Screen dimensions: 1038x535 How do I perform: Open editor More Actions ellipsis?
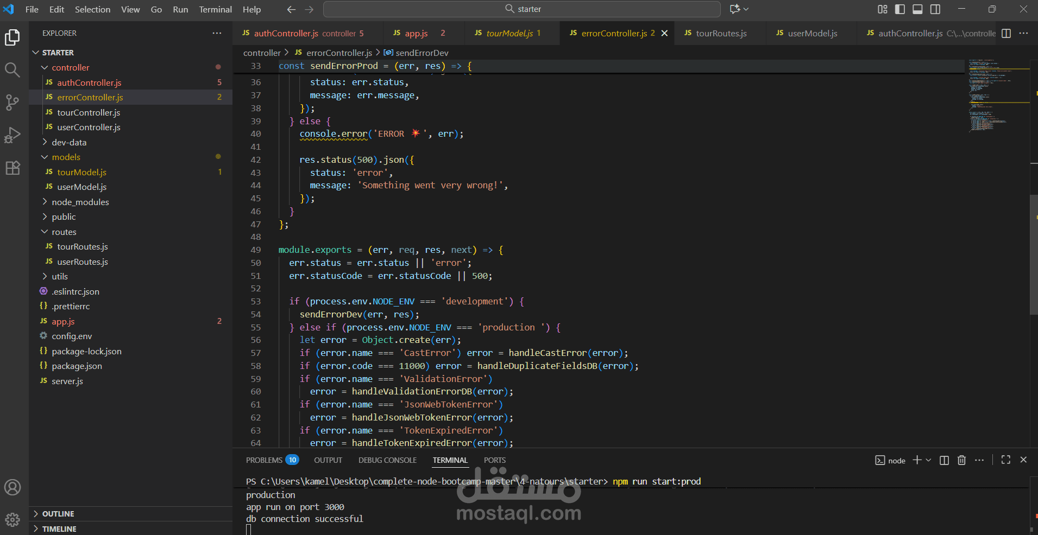pos(1024,33)
